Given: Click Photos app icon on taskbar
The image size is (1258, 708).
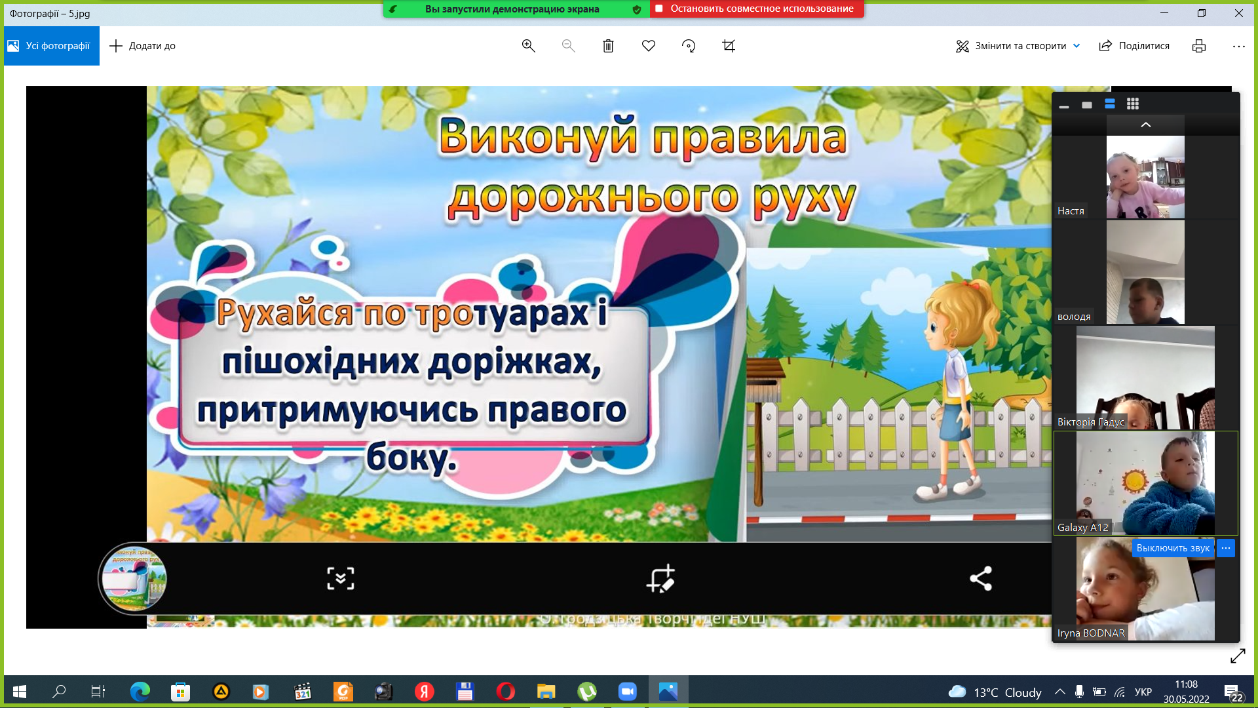Looking at the screenshot, I should [668, 692].
